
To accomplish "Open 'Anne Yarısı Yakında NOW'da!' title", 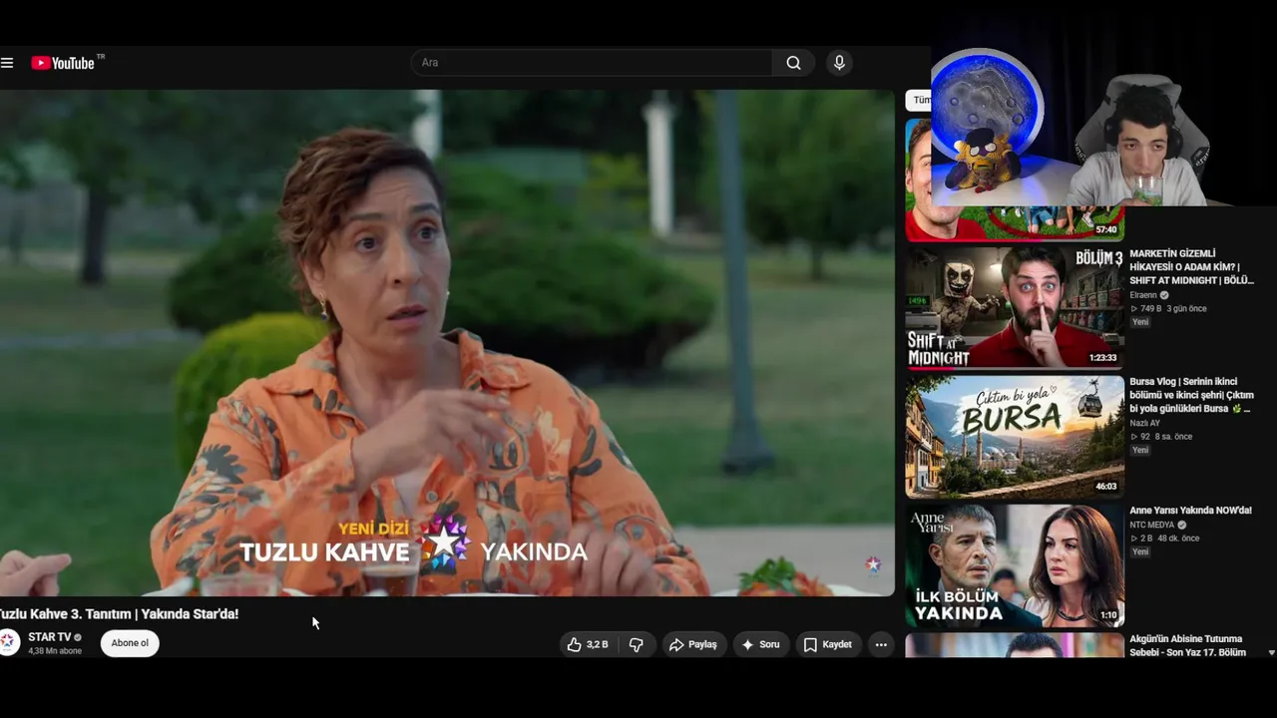I will (1190, 511).
